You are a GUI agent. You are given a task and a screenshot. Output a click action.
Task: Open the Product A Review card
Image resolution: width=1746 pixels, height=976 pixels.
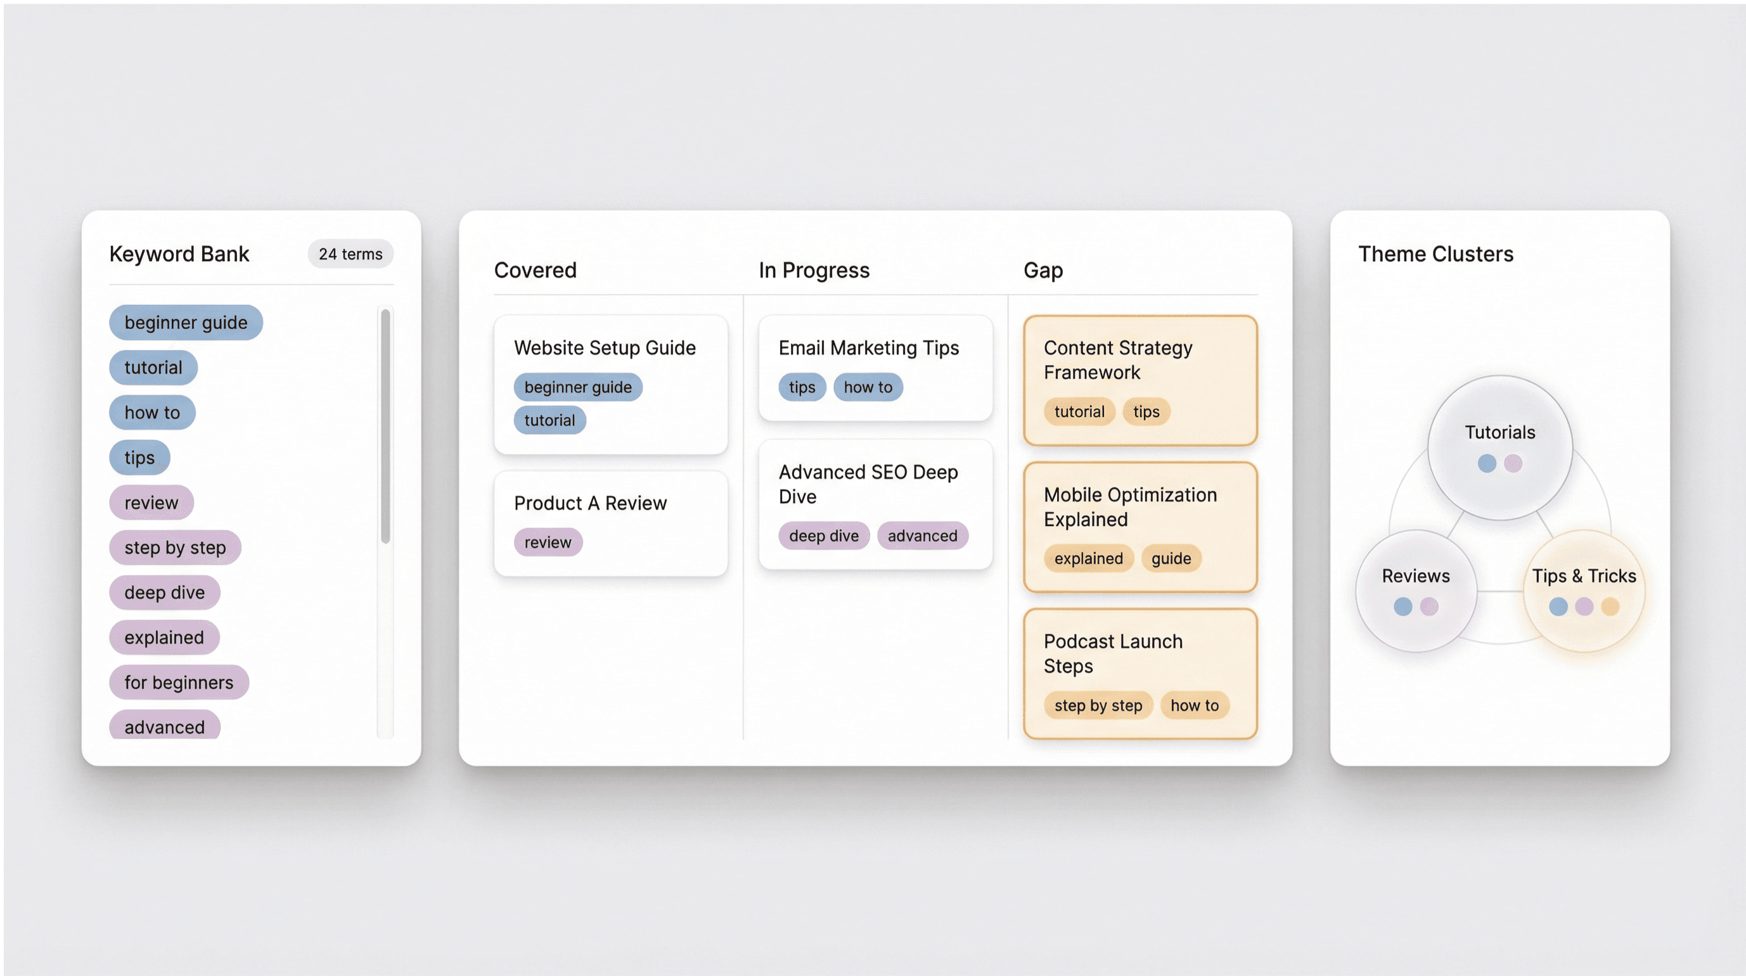click(x=610, y=523)
